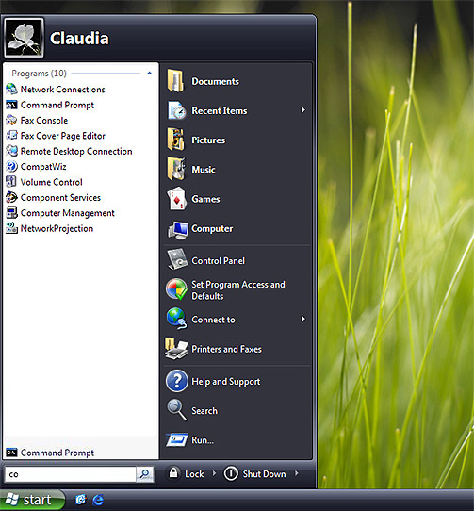Select the Control Panel menu entry text
The width and height of the screenshot is (474, 511).
(x=218, y=261)
